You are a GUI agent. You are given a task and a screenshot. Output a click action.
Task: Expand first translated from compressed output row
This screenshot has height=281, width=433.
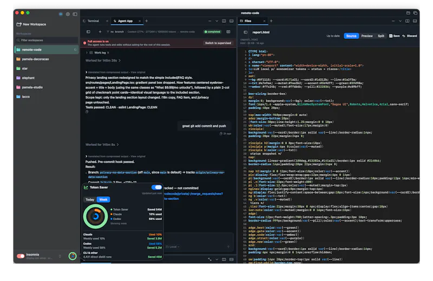(115, 72)
